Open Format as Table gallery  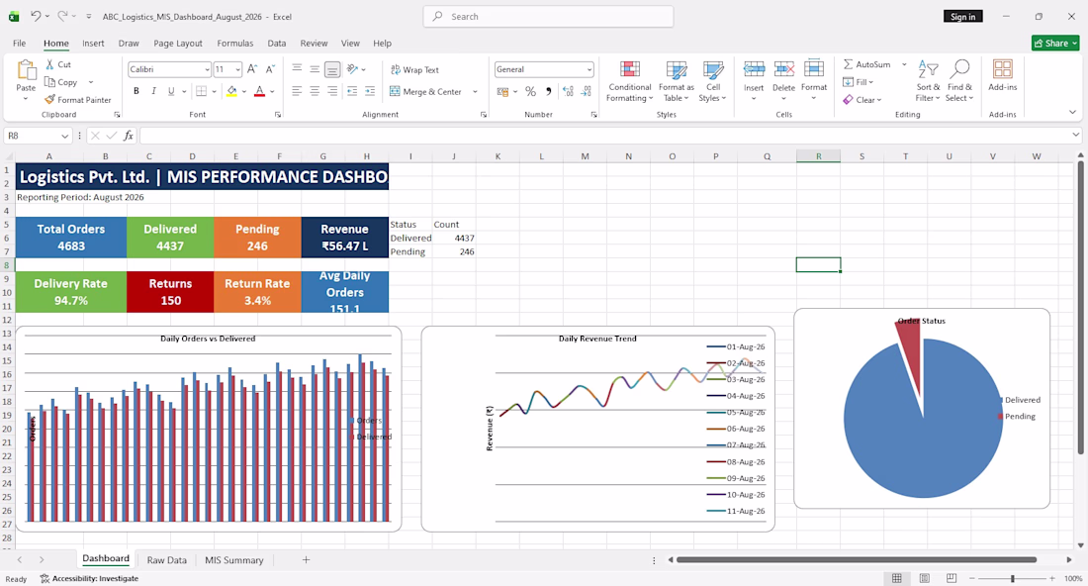(676, 80)
